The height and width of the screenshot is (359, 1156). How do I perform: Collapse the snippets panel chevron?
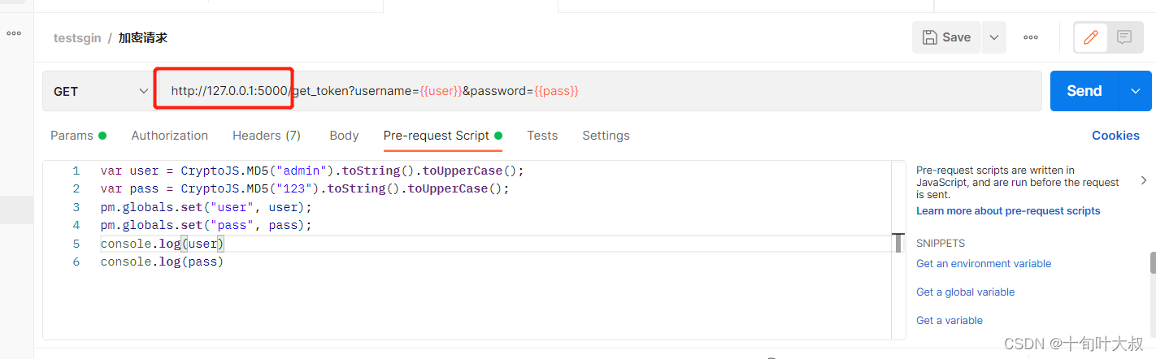pyautogui.click(x=1144, y=180)
